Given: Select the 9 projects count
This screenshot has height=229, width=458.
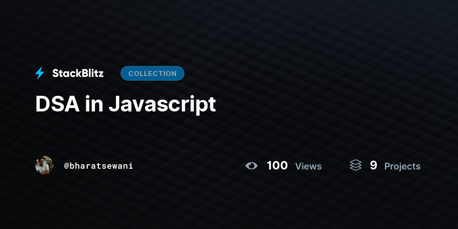Looking at the screenshot, I should click(373, 165).
